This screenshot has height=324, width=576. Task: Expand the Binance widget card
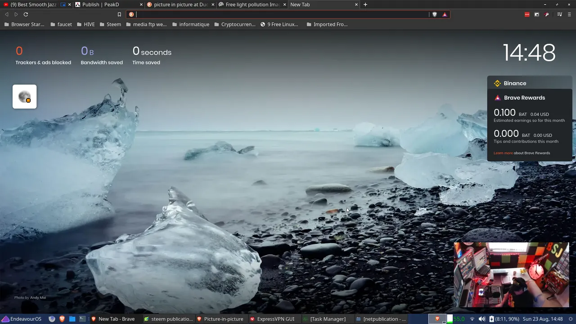point(530,83)
